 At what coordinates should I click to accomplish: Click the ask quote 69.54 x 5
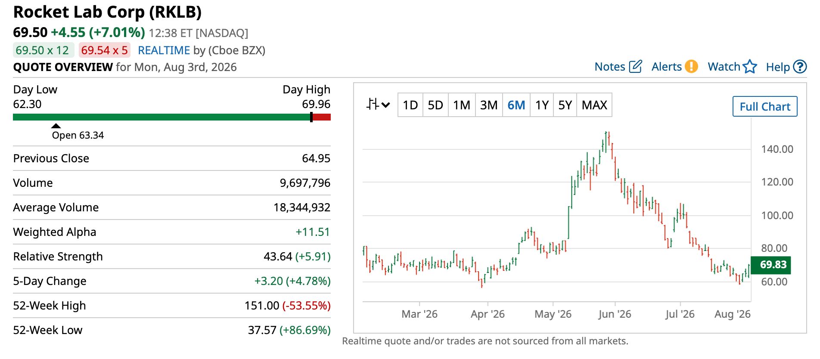(x=104, y=50)
